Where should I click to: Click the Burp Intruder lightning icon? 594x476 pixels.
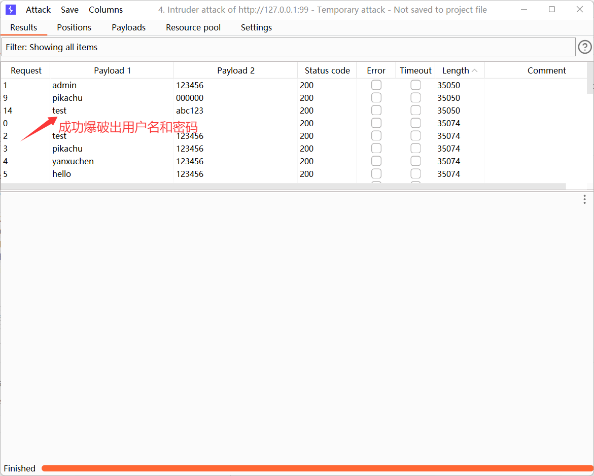[11, 10]
